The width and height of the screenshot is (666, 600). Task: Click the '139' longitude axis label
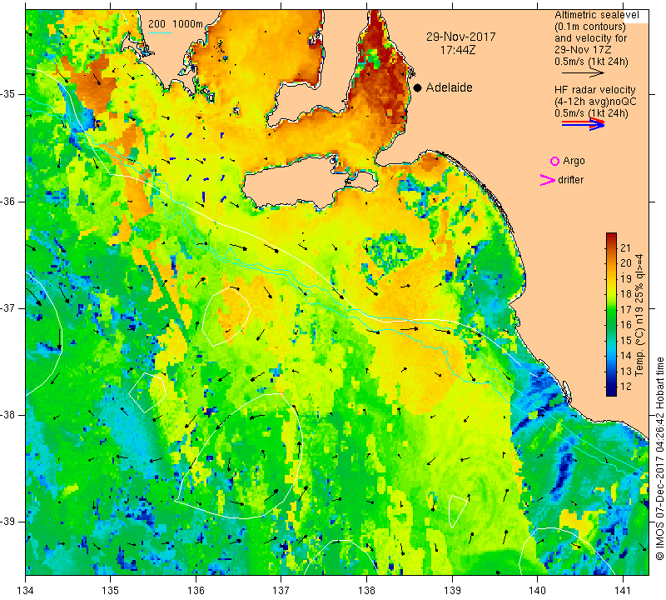coord(452,591)
